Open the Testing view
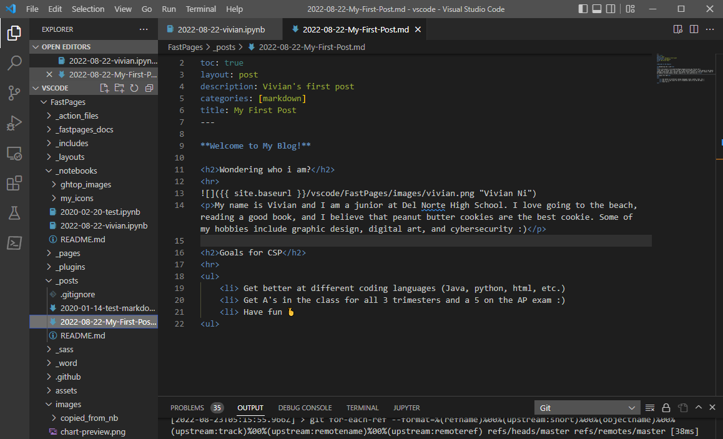Viewport: 723px width, 439px height. tap(14, 212)
